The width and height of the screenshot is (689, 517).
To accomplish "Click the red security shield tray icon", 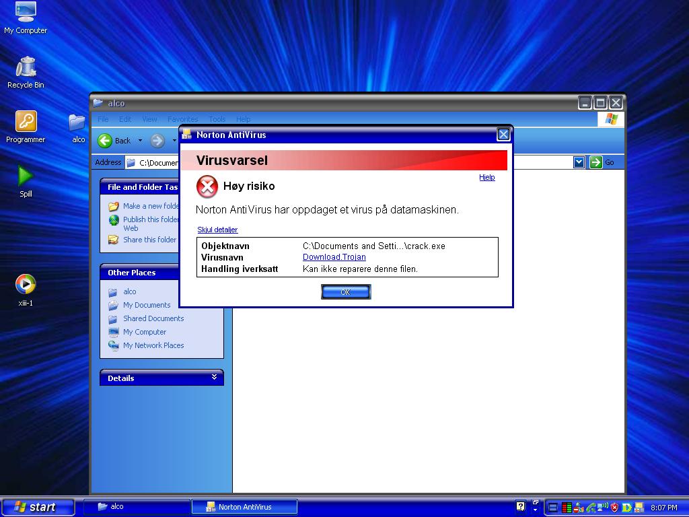I will pos(615,508).
